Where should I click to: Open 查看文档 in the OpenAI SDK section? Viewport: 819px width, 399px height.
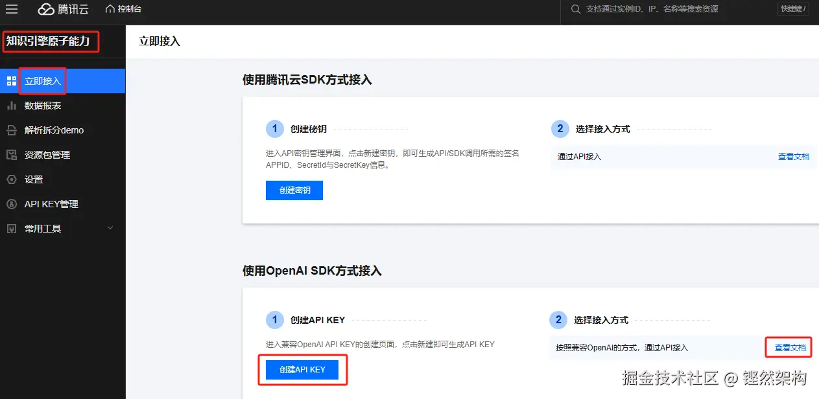790,348
